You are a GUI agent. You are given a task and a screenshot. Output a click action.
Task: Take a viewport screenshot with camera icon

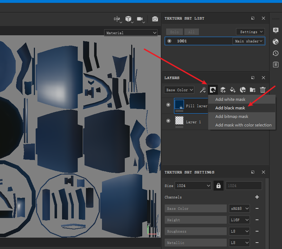click(155, 19)
